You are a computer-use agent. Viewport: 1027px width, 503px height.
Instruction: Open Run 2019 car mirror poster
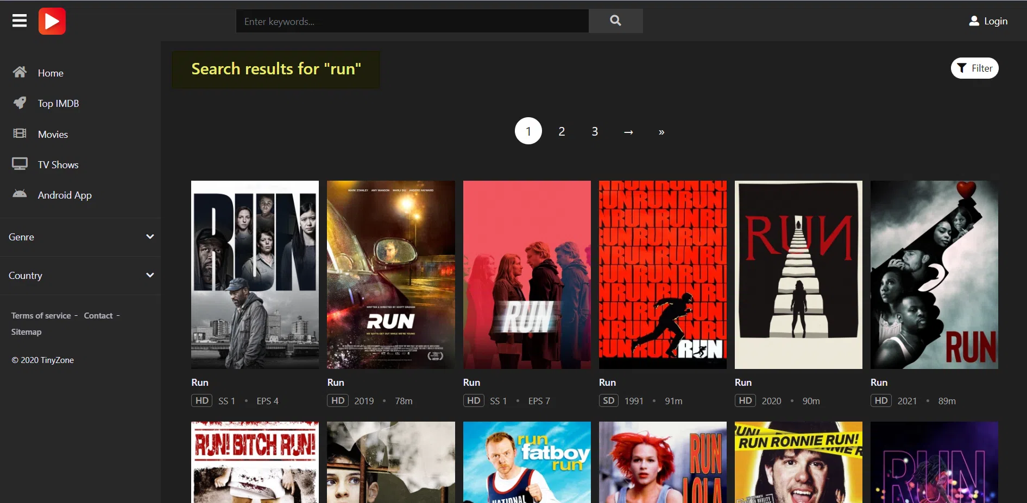tap(391, 275)
